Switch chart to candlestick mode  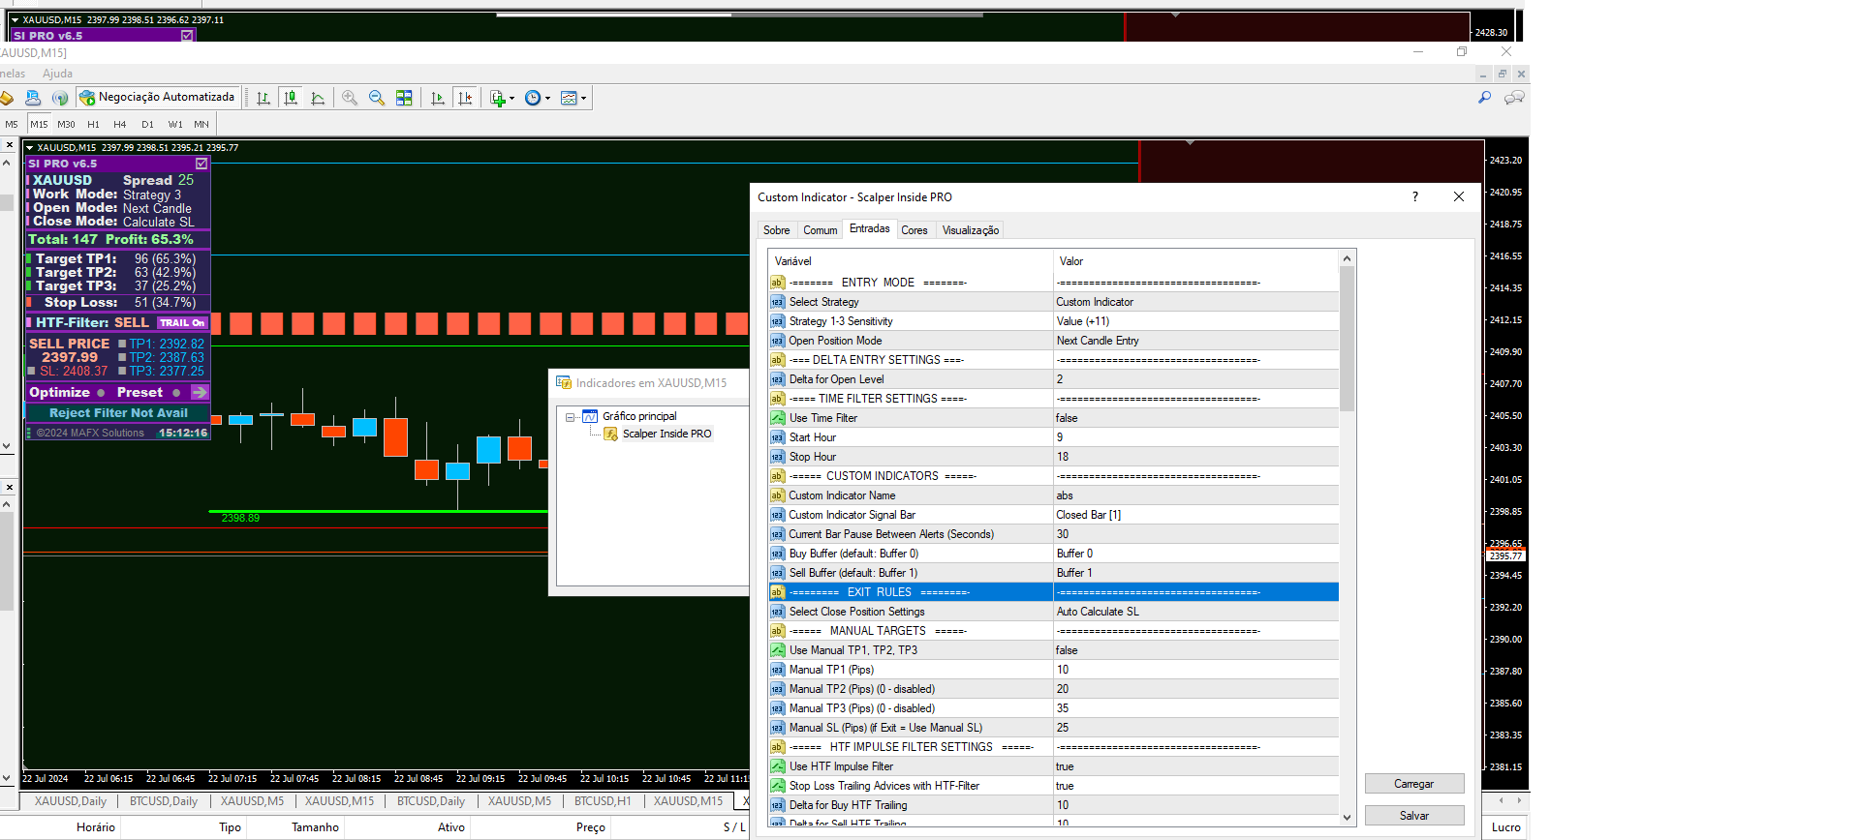(291, 98)
